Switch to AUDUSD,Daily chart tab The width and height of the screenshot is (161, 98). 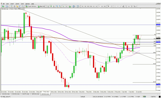pyautogui.click(x=6, y=94)
